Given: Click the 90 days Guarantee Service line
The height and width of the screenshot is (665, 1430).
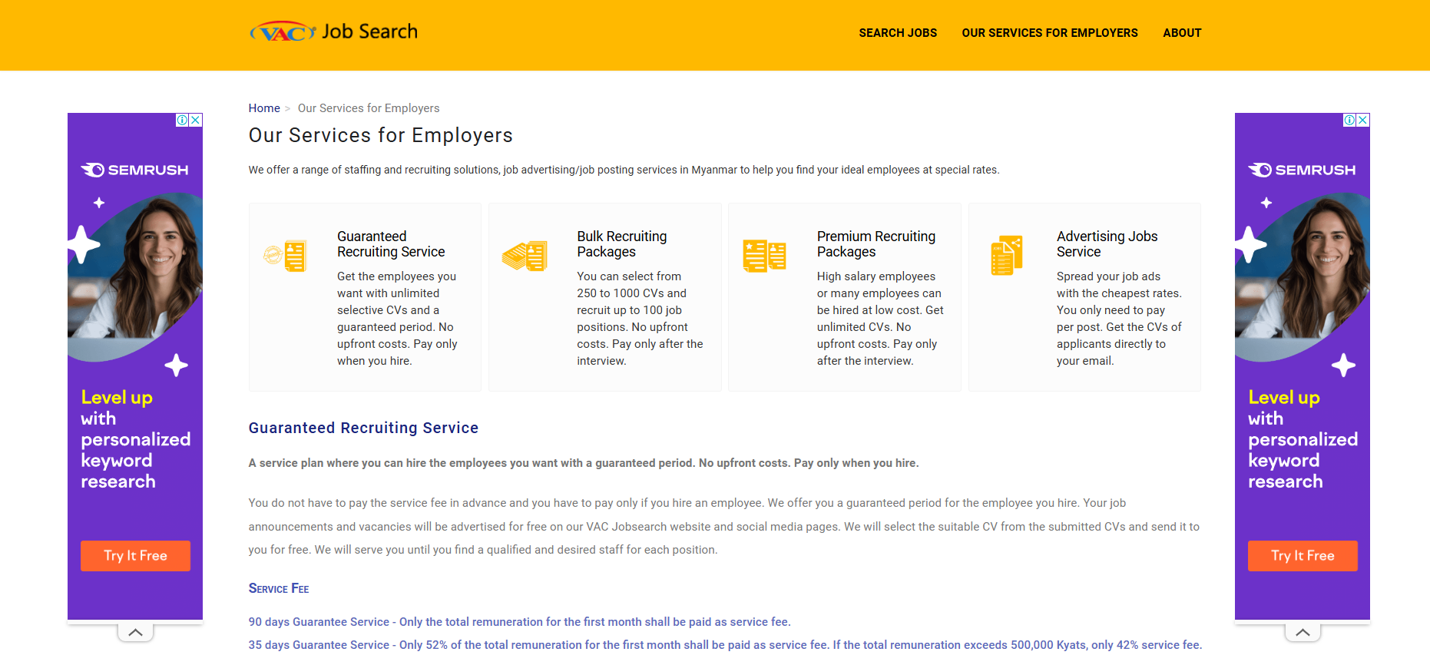Looking at the screenshot, I should click(x=519, y=622).
